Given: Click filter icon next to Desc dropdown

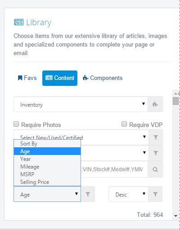Looking at the screenshot, I should click(155, 194).
